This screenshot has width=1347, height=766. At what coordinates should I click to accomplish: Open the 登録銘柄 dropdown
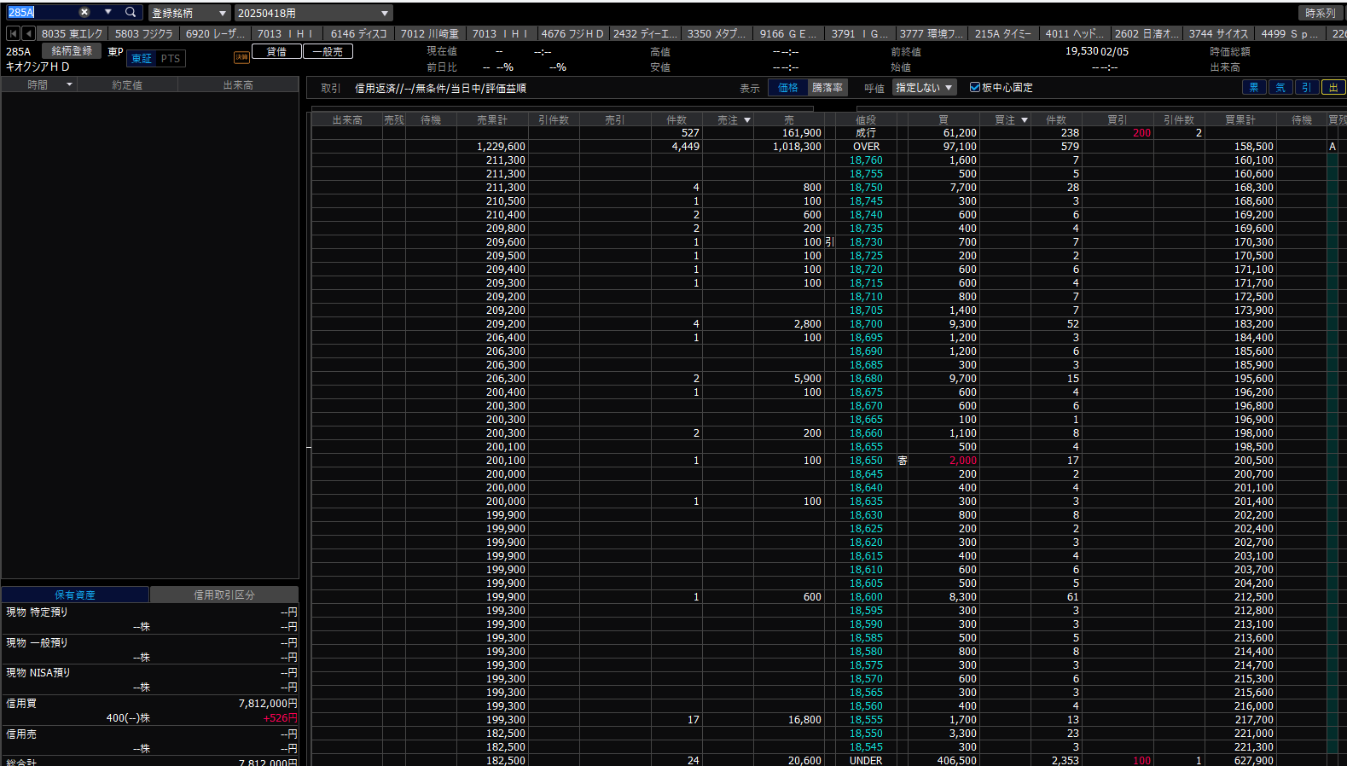[x=189, y=13]
